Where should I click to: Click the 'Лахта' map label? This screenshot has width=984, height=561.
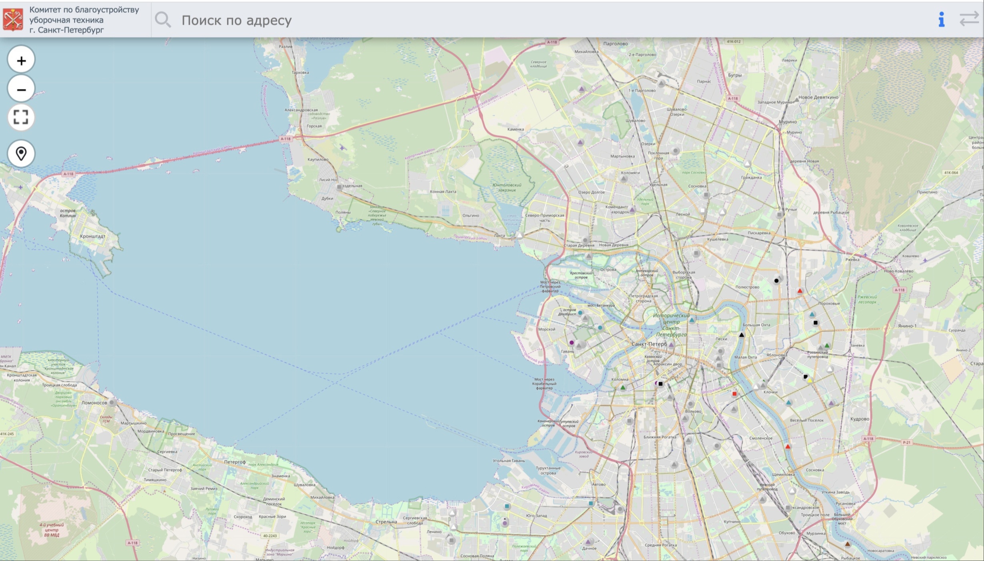point(499,235)
